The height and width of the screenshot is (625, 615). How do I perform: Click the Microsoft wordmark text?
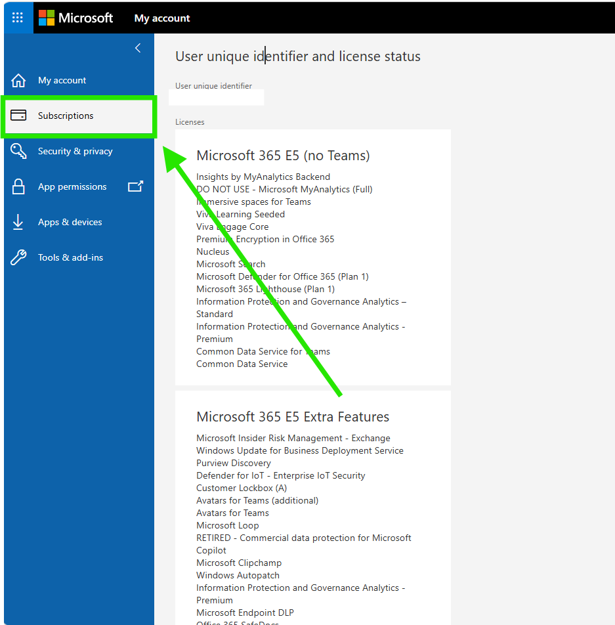pos(86,18)
